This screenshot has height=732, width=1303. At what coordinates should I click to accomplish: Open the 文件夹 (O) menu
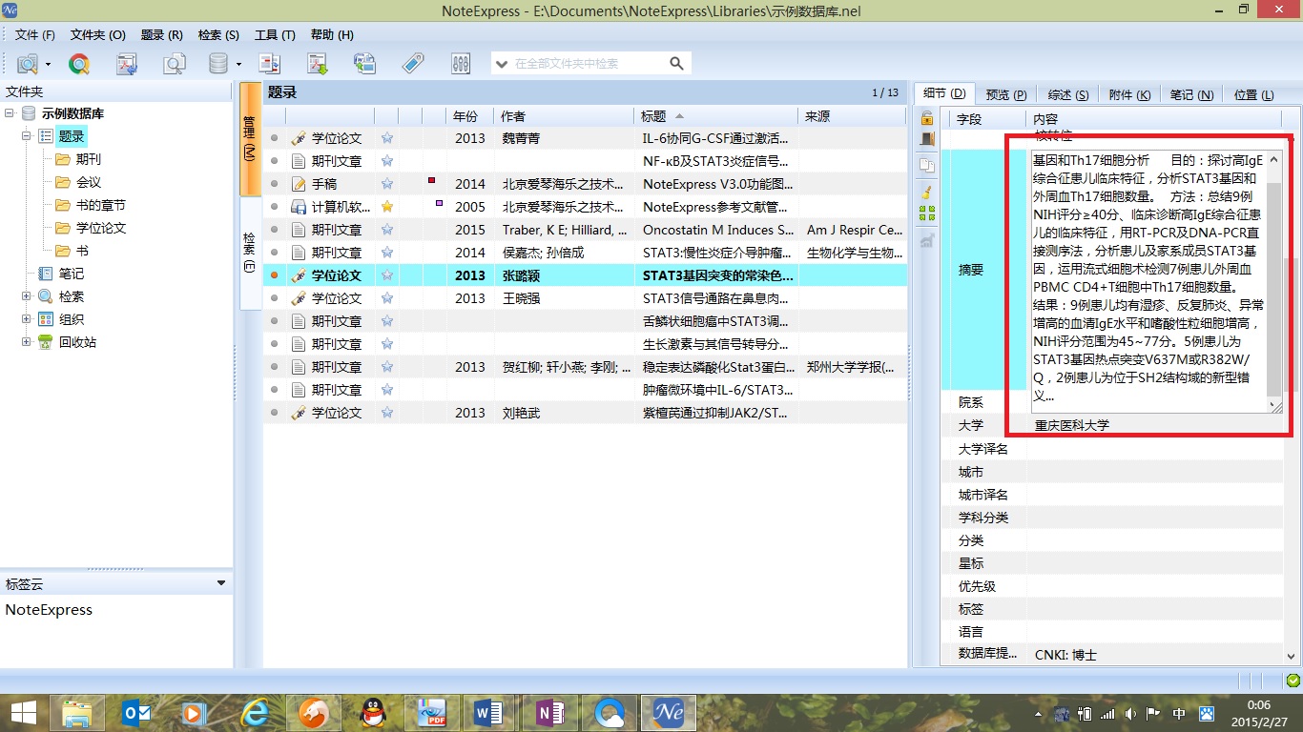coord(98,34)
